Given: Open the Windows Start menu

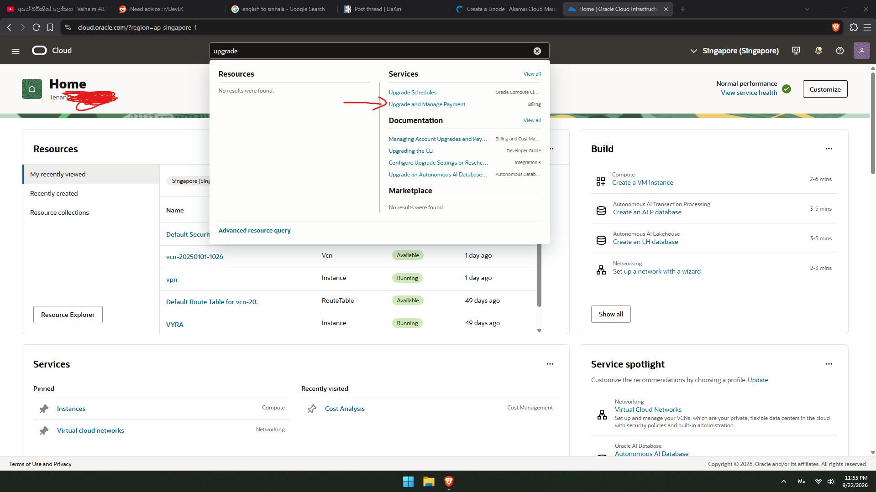Looking at the screenshot, I should point(408,482).
